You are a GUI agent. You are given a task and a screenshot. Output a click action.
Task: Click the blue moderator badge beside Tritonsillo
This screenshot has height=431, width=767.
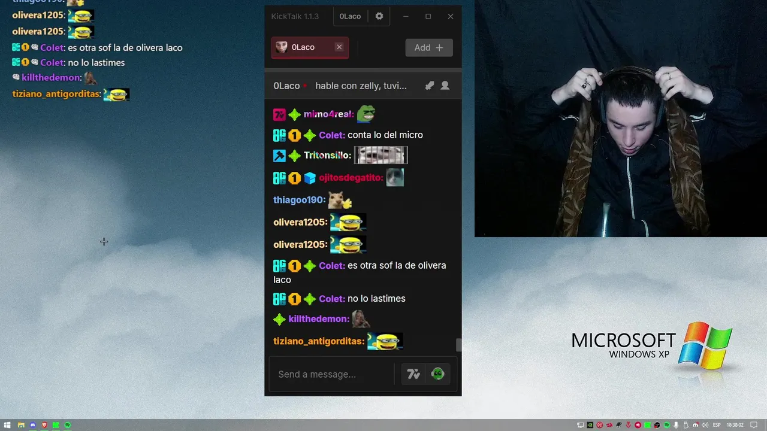(279, 156)
